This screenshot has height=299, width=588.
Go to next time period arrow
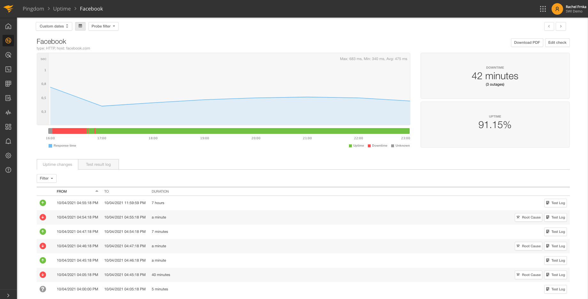pyautogui.click(x=561, y=26)
